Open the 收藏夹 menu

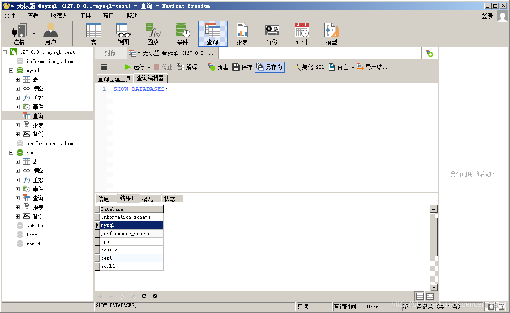pyautogui.click(x=59, y=16)
